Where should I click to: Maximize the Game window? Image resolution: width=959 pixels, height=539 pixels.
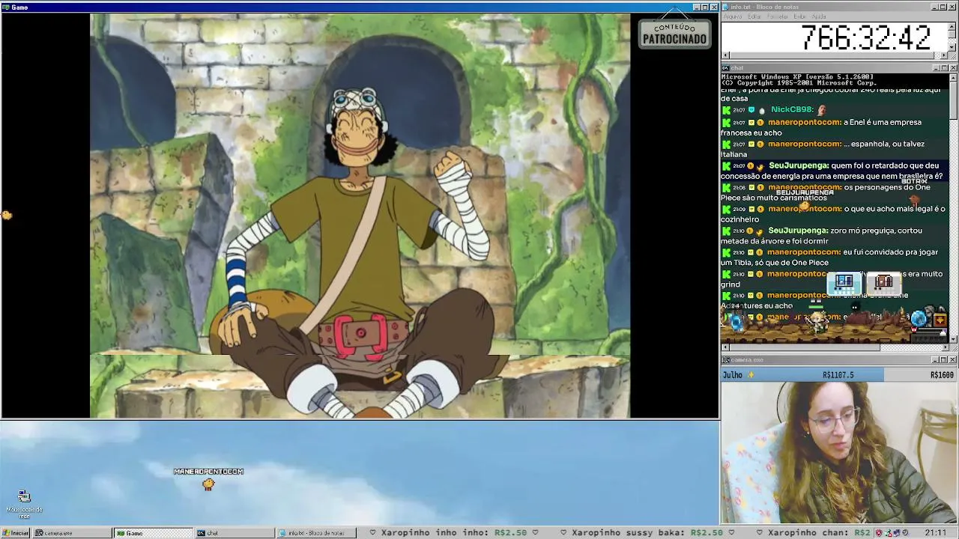point(705,7)
